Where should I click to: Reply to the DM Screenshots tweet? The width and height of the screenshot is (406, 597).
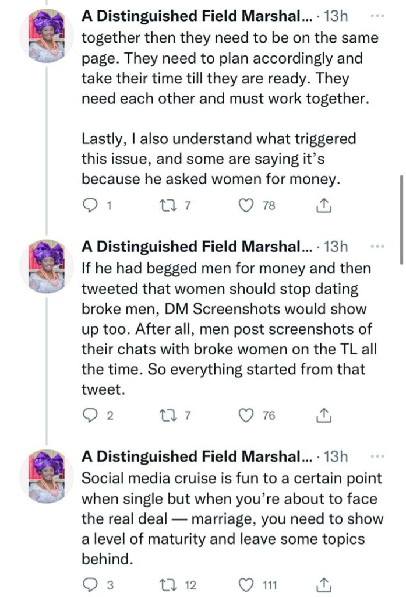click(x=90, y=415)
